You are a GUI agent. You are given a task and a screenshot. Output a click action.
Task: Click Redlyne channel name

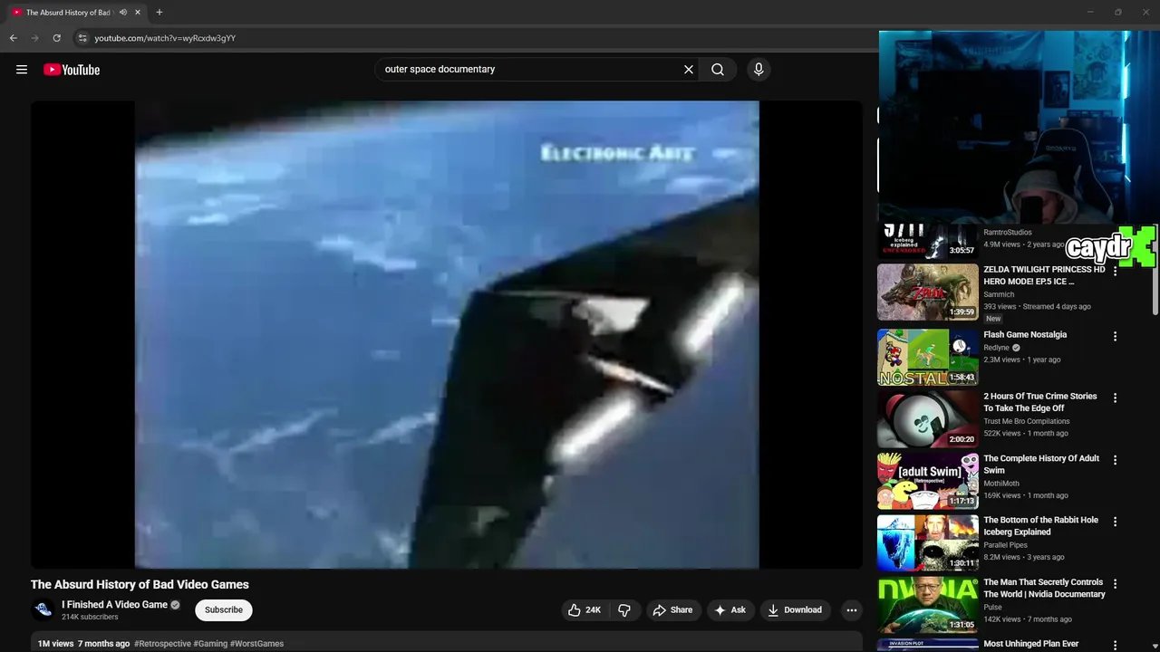click(x=997, y=348)
